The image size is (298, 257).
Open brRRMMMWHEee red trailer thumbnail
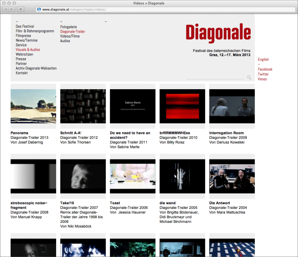click(x=182, y=106)
